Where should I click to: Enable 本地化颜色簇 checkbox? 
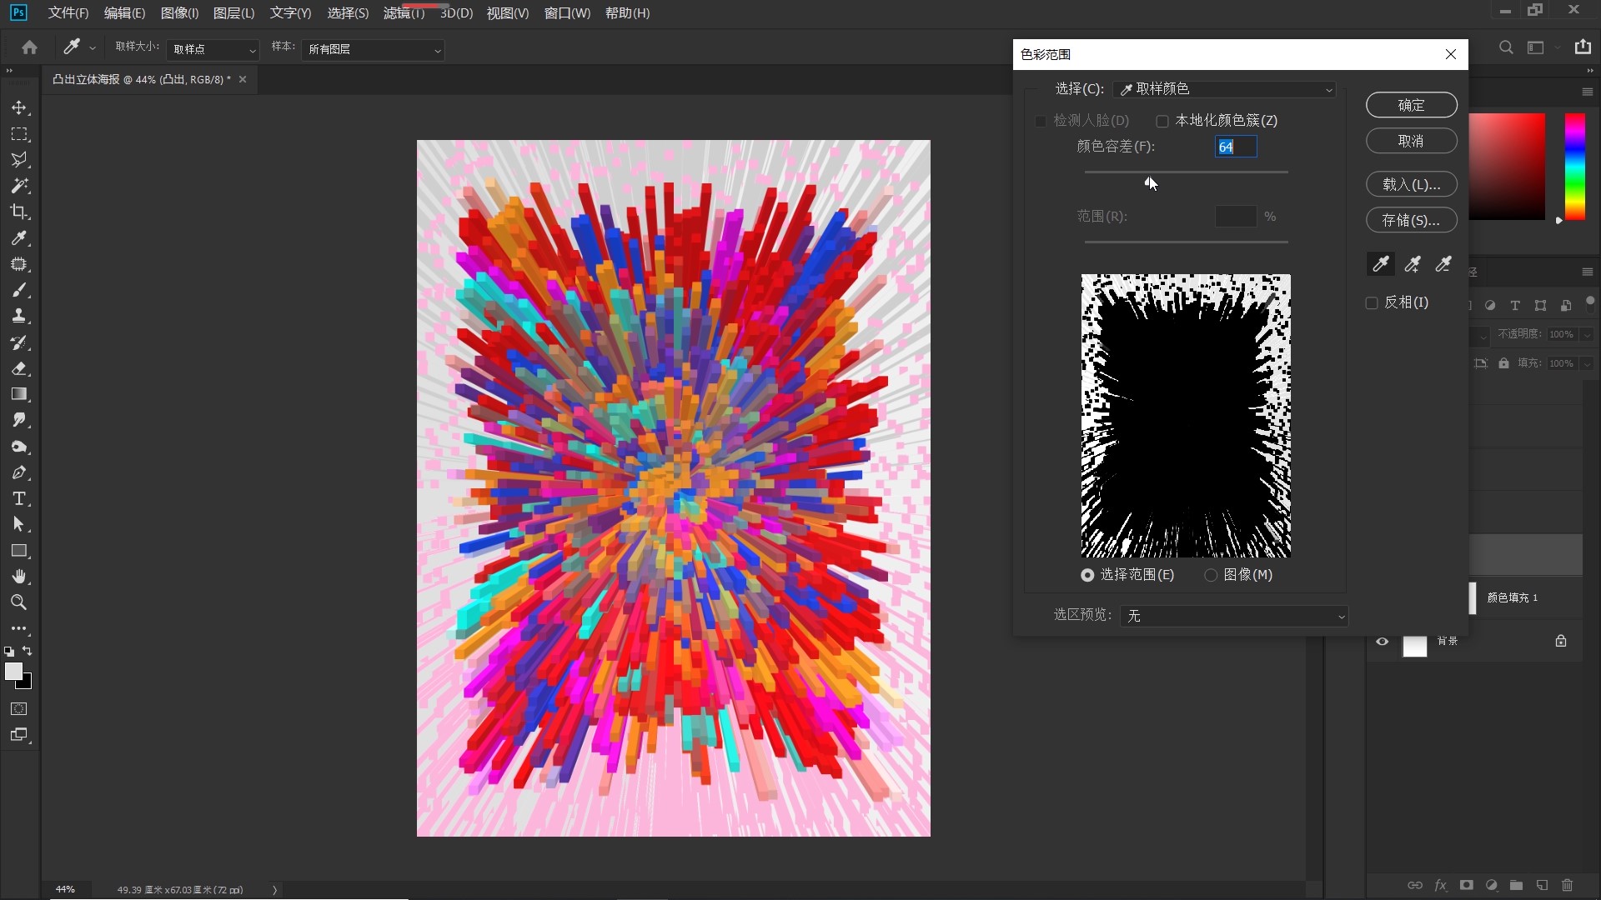coord(1162,122)
